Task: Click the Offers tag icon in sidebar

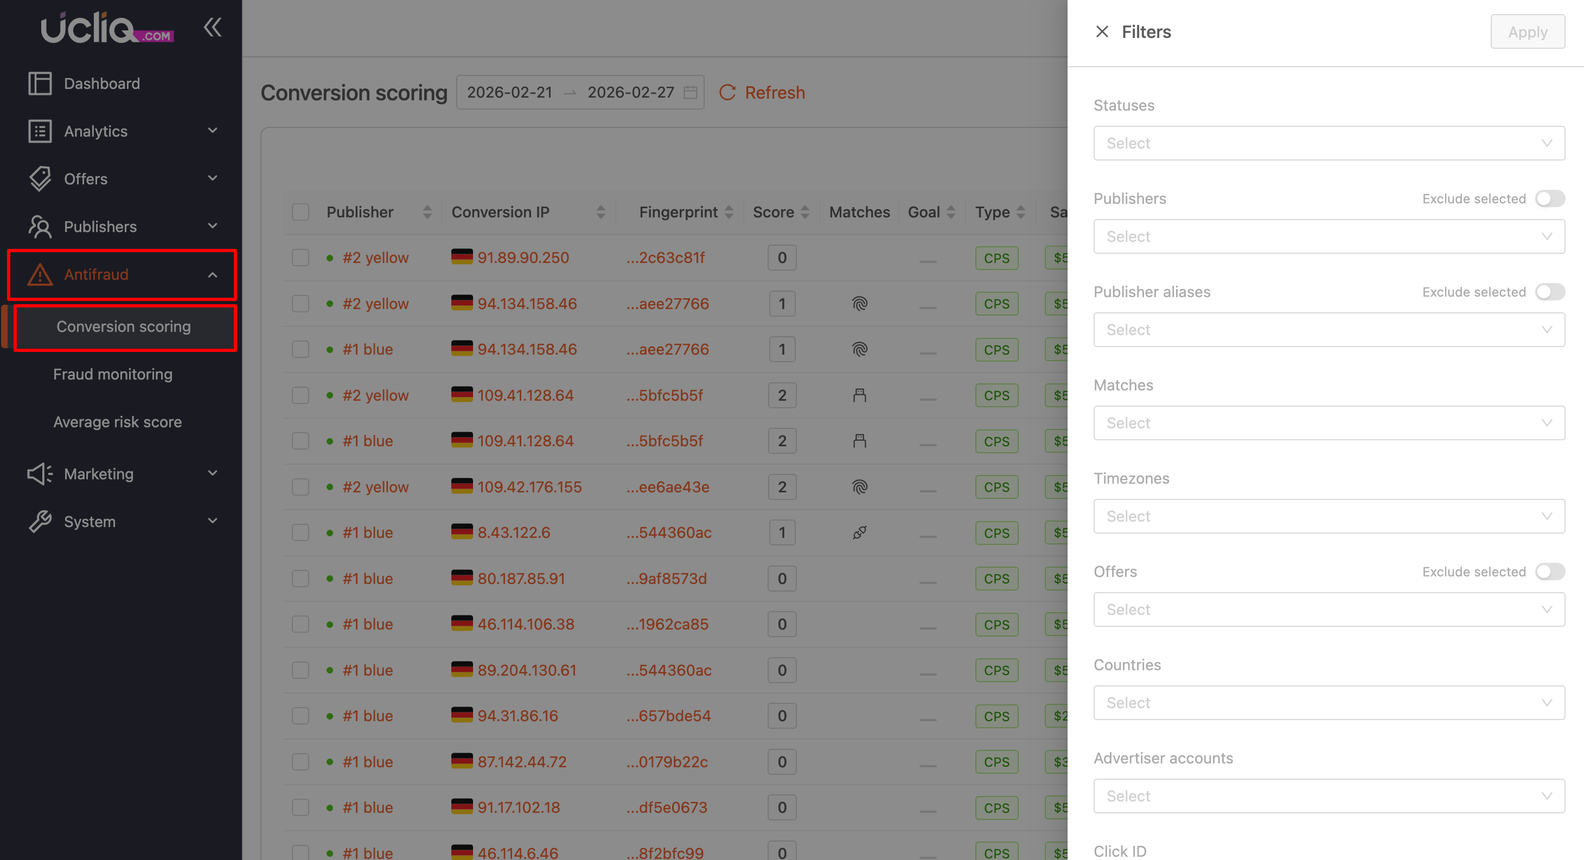Action: [x=40, y=179]
